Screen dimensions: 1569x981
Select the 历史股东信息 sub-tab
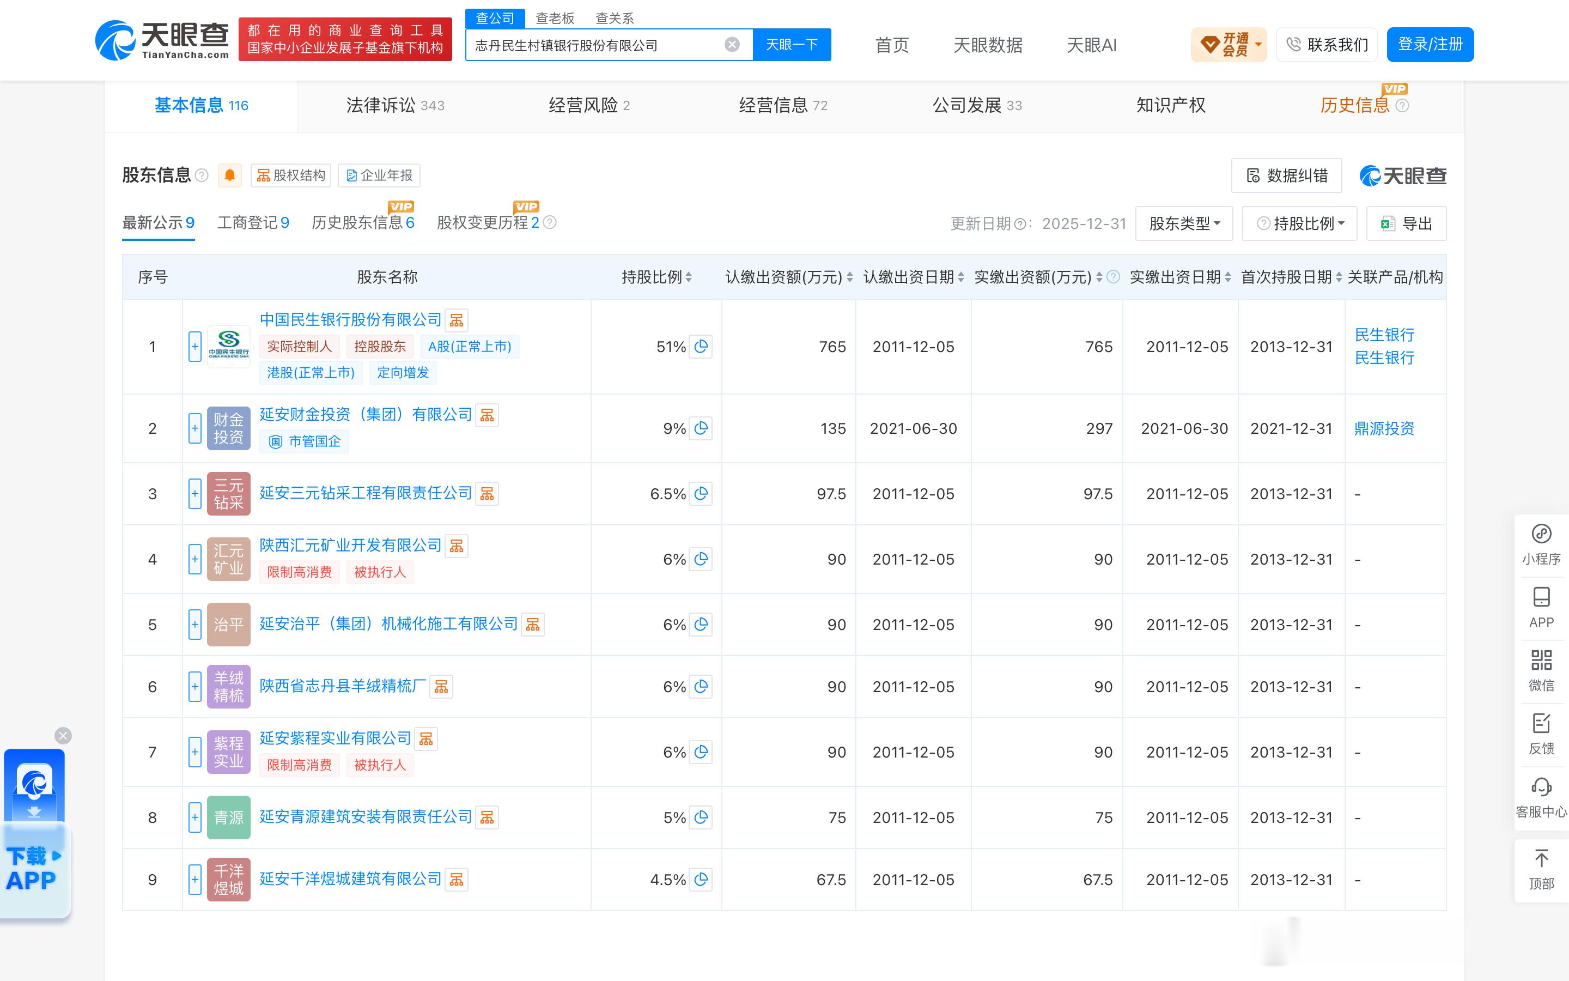[362, 222]
